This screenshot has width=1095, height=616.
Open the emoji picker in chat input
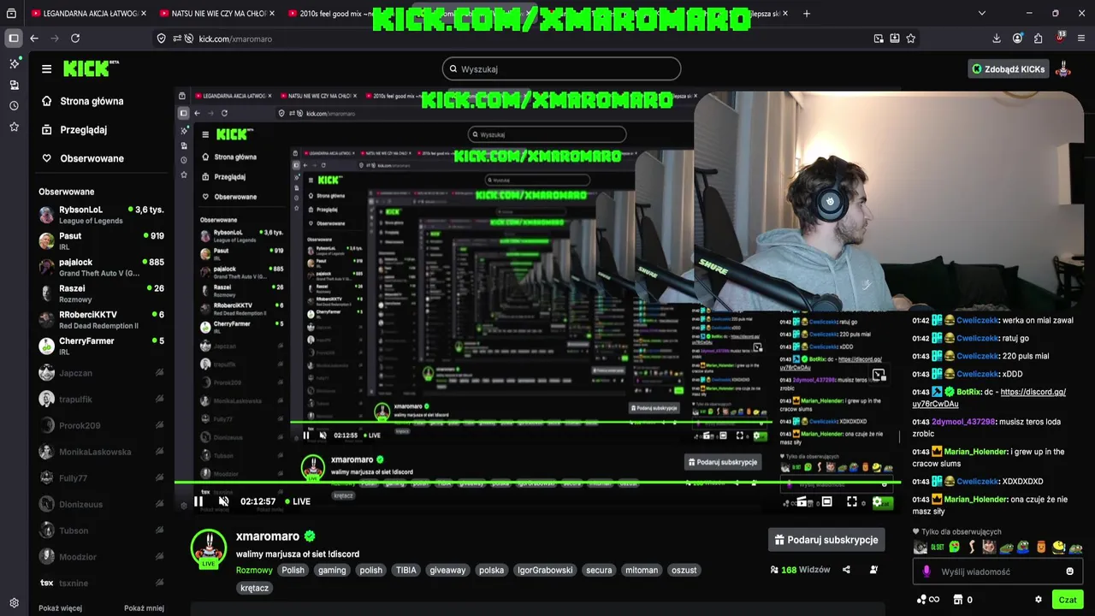(1069, 572)
